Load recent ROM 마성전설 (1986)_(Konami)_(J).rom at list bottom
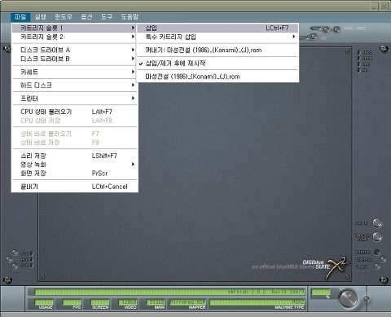This screenshot has width=391, height=317. tap(217, 77)
